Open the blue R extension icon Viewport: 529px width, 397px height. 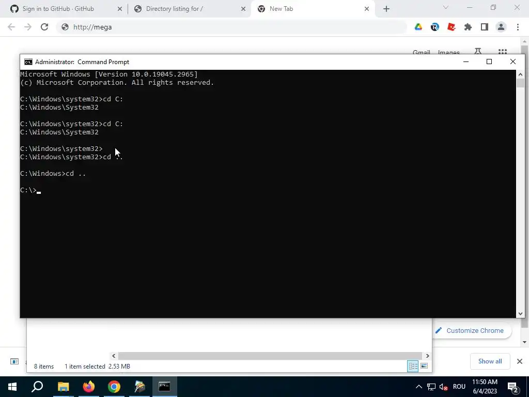click(435, 27)
